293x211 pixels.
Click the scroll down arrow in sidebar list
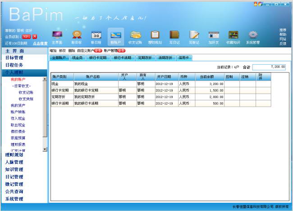tap(45, 149)
